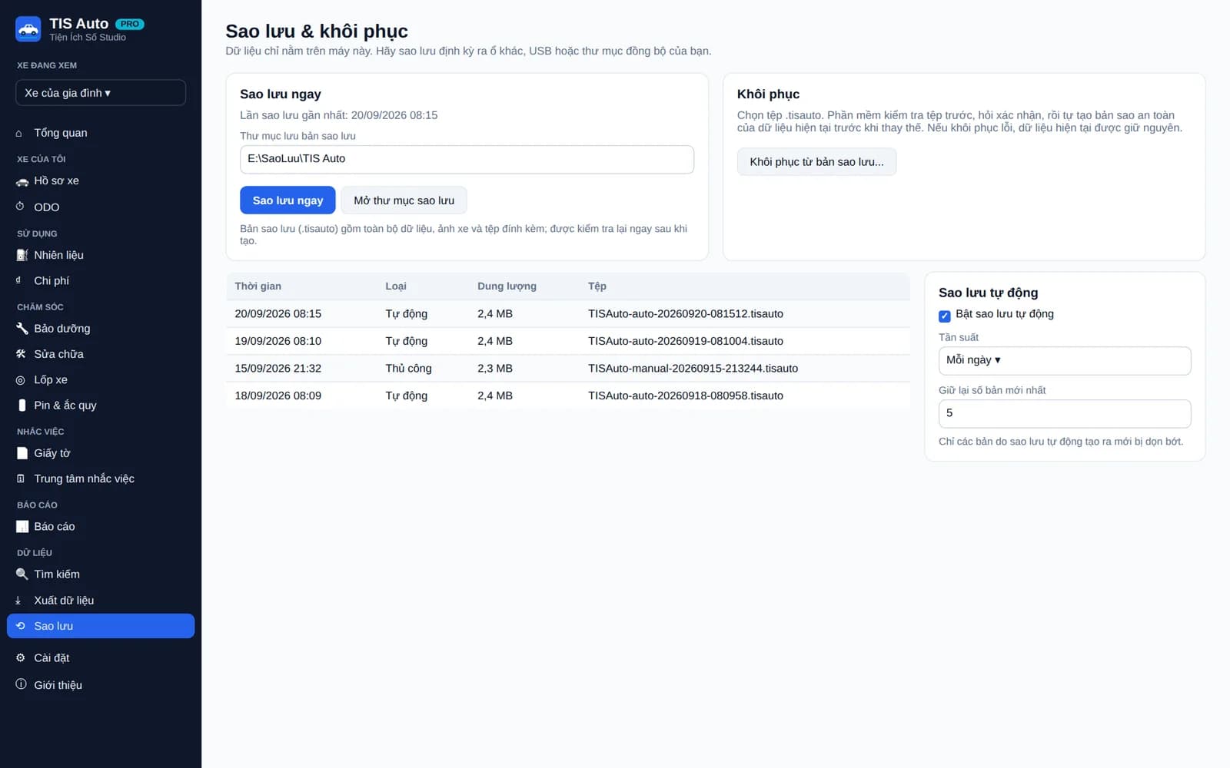The image size is (1230, 768).
Task: Click the Giấy tờ document icon
Action: point(22,453)
